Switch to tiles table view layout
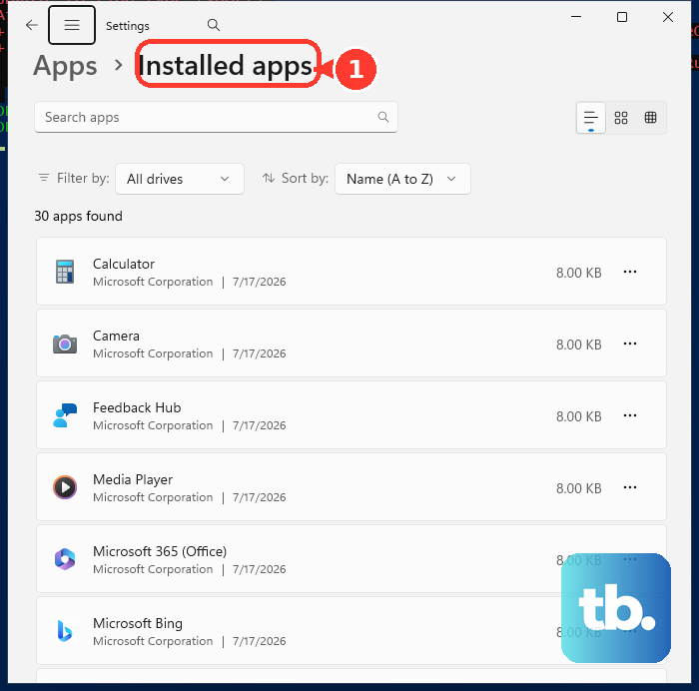This screenshot has width=699, height=691. pos(650,118)
